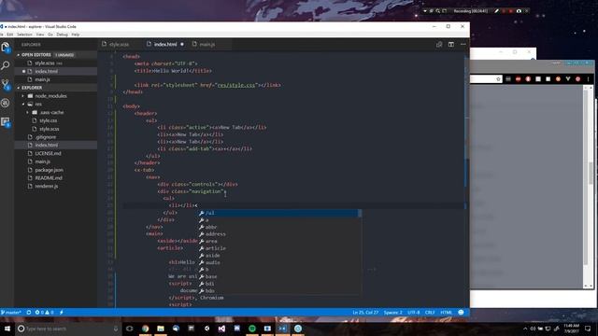Split the editor with the split icon

[x=451, y=45]
